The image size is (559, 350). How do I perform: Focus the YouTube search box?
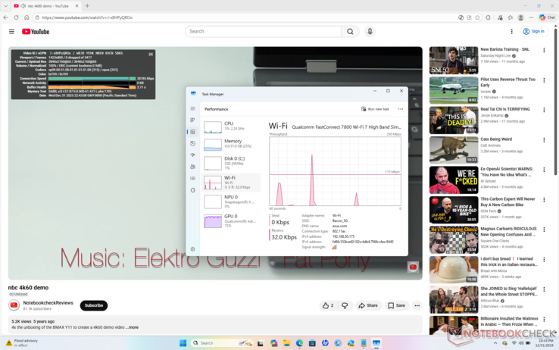(263, 31)
